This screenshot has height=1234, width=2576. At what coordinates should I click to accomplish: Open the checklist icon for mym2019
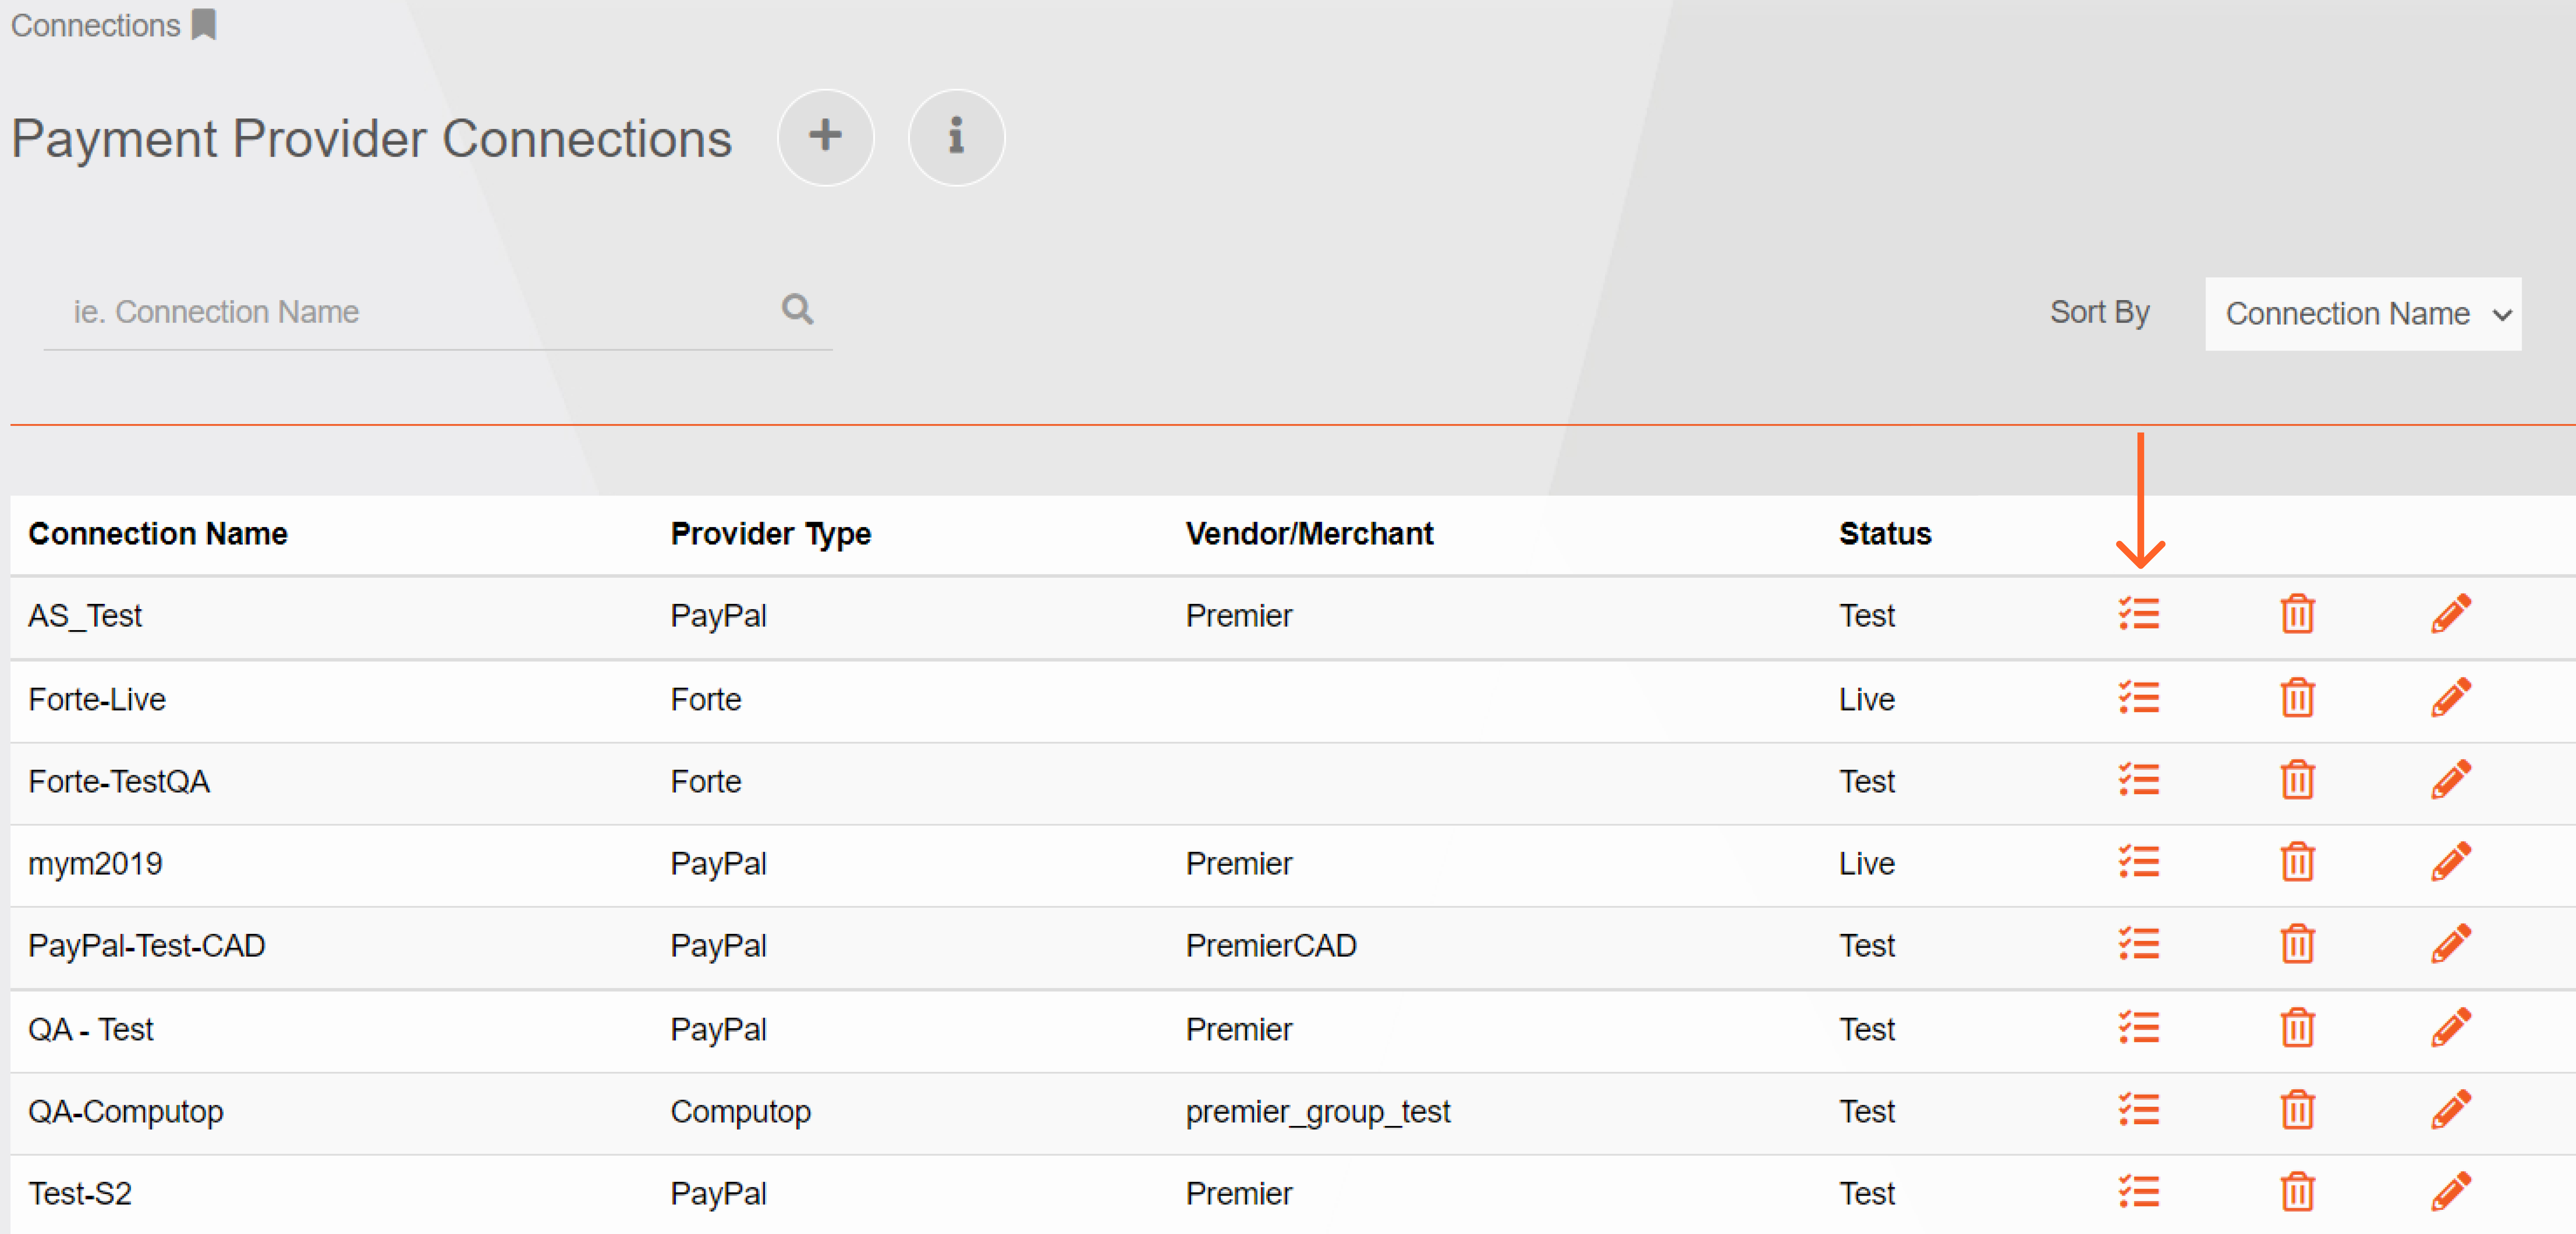click(x=2139, y=862)
